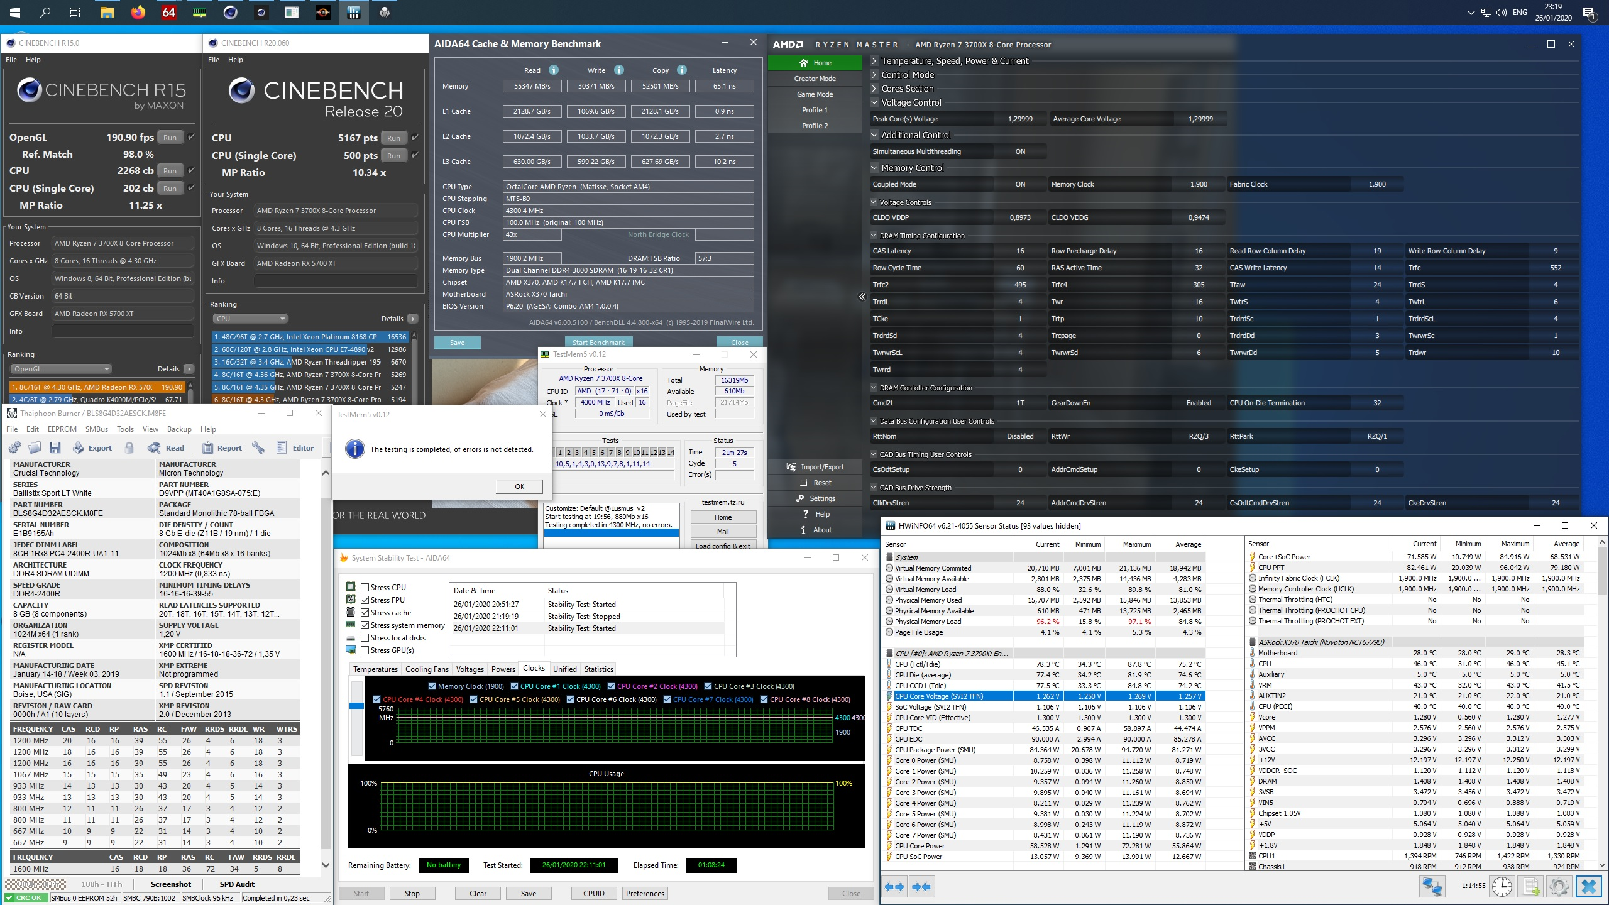This screenshot has height=905, width=1609.
Task: Click HWiNFO expand columns arrows icon
Action: coord(894,887)
